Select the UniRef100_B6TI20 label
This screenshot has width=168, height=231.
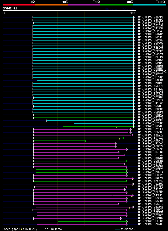(151, 89)
